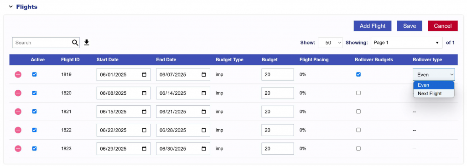
Task: Click the Add Flight button
Action: 373,26
